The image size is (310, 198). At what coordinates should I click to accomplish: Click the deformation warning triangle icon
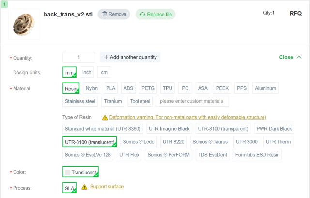[105, 117]
